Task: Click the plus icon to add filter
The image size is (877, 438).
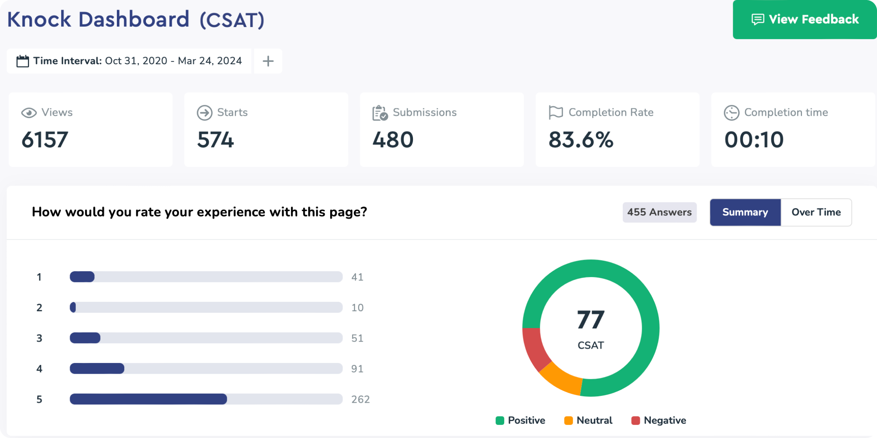Action: (268, 61)
